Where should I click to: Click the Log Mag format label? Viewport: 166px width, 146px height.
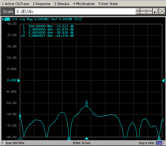click(26, 19)
